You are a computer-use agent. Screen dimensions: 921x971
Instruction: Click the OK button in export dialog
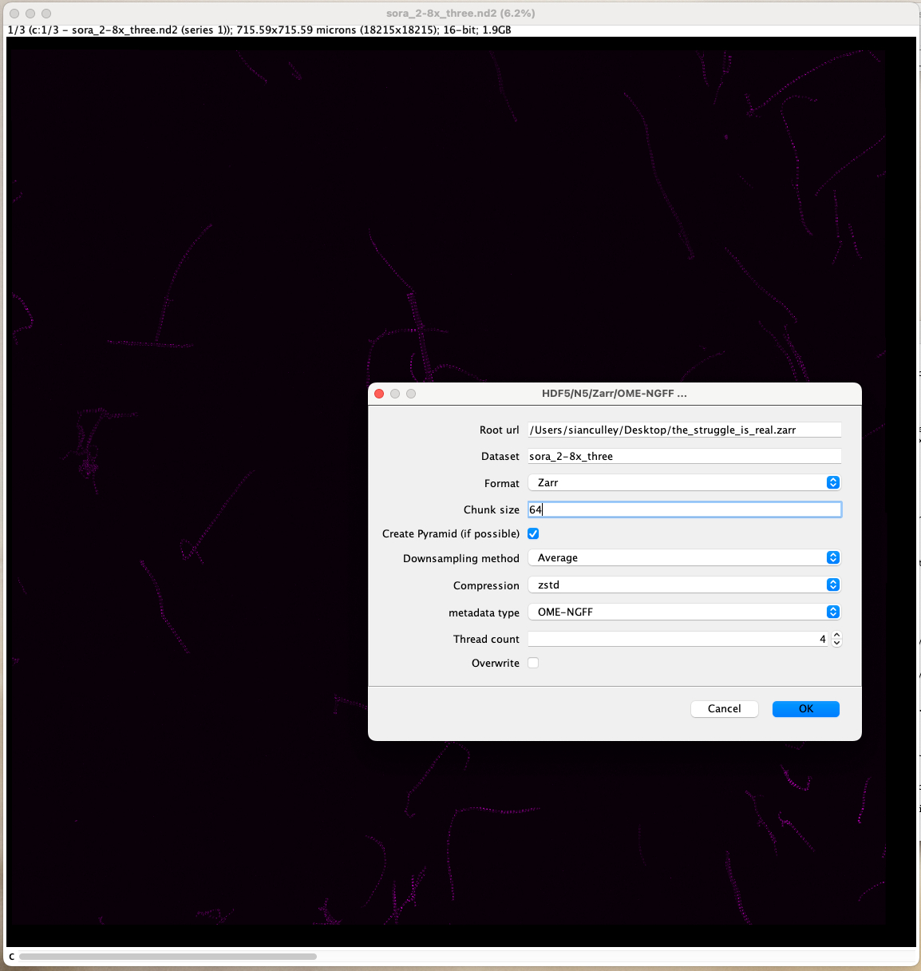[x=805, y=709]
